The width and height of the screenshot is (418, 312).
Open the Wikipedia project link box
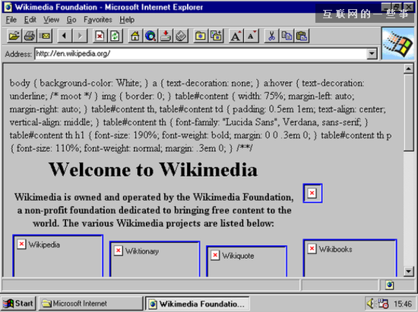tap(58, 256)
